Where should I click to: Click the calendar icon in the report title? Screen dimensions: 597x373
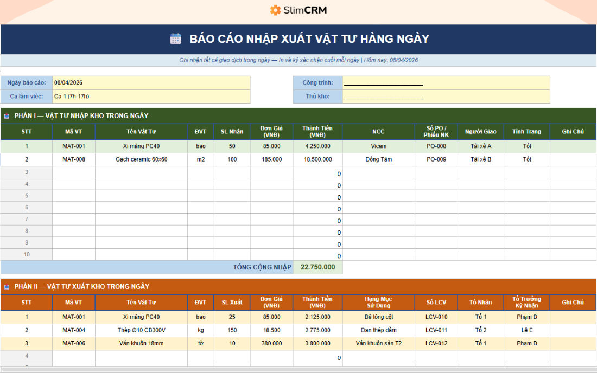tap(176, 38)
